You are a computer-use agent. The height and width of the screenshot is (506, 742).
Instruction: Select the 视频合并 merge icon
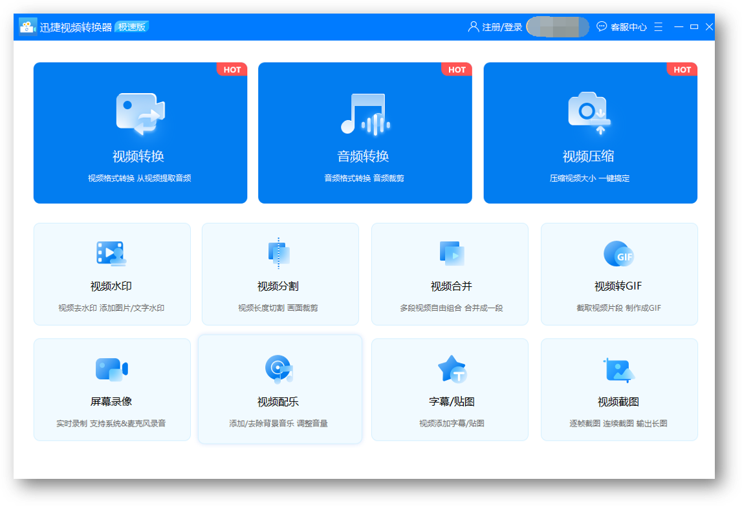[452, 253]
